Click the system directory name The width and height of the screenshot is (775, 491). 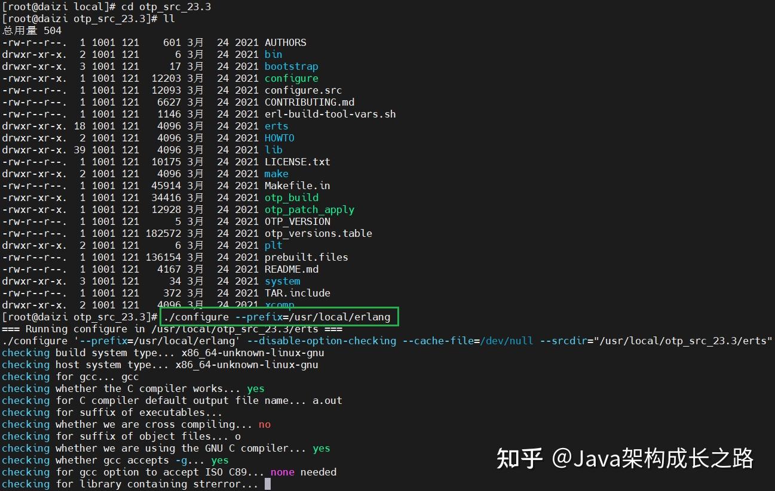click(x=283, y=281)
